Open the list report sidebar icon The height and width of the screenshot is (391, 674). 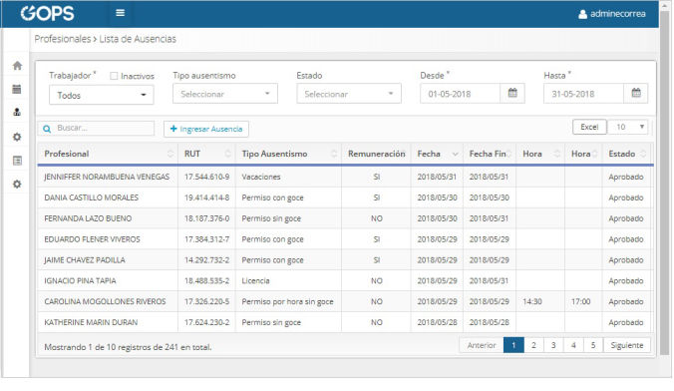pos(17,161)
